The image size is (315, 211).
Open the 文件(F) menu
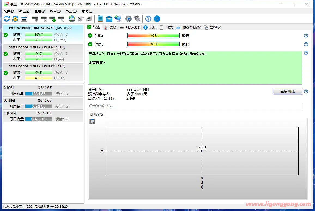click(x=9, y=11)
